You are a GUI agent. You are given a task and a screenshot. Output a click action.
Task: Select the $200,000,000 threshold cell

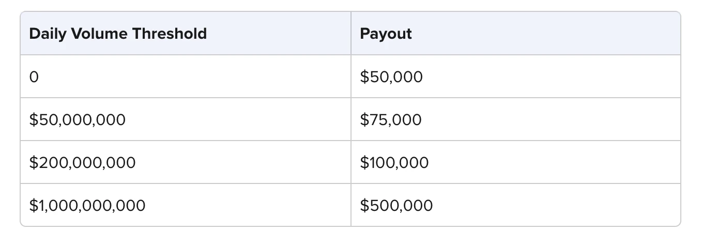pyautogui.click(x=82, y=163)
